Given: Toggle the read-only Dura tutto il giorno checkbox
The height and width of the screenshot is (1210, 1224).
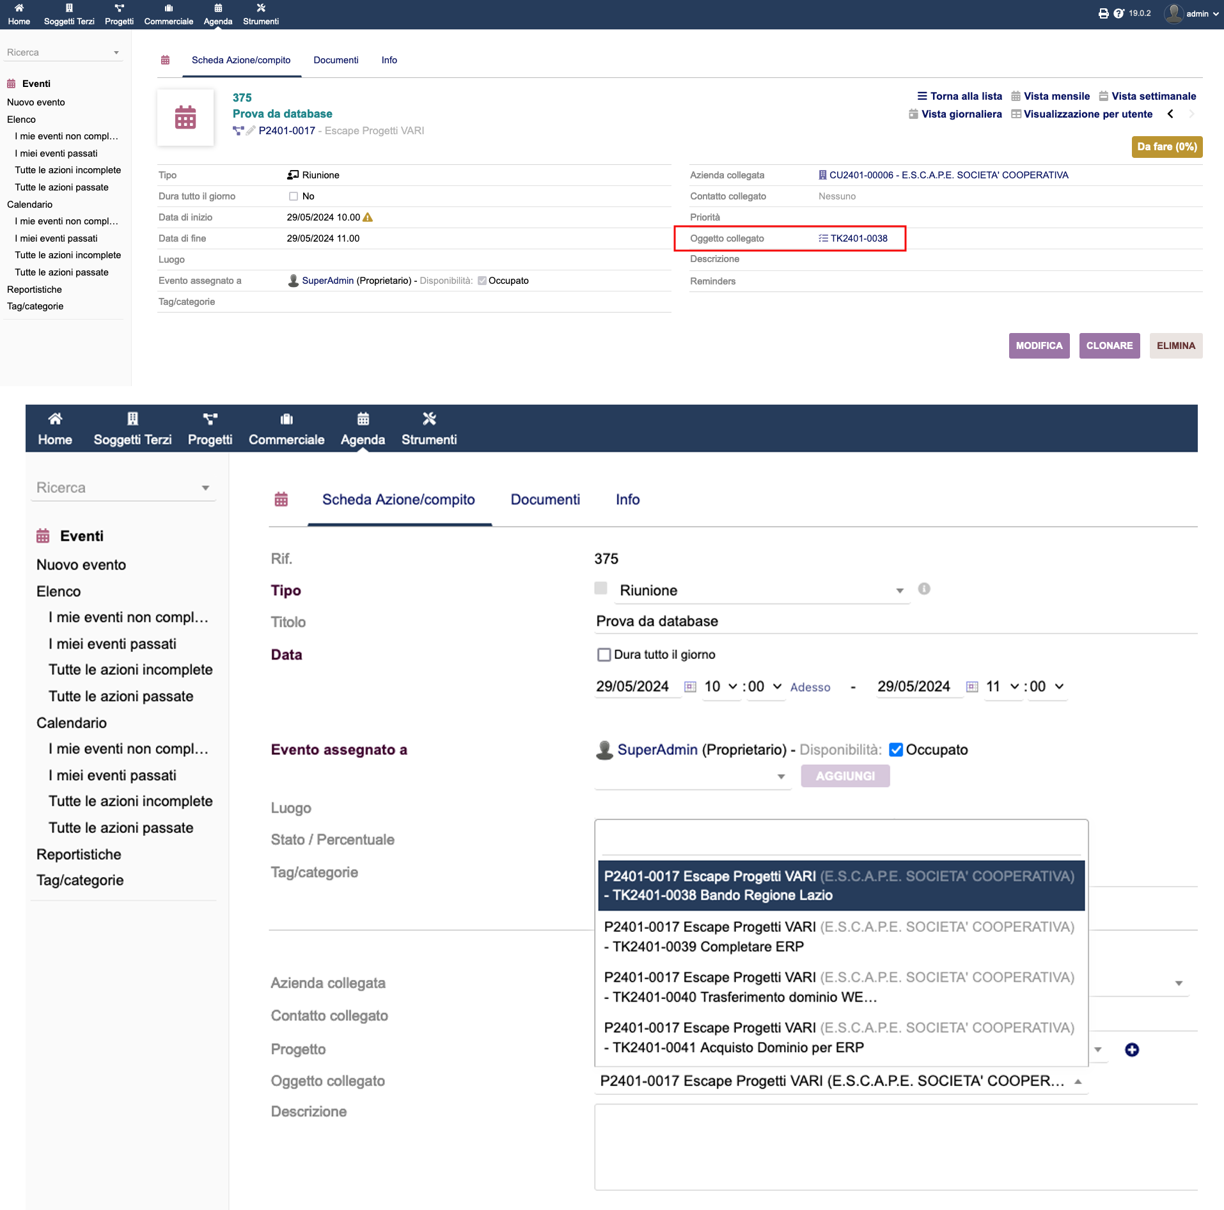Looking at the screenshot, I should [x=294, y=196].
